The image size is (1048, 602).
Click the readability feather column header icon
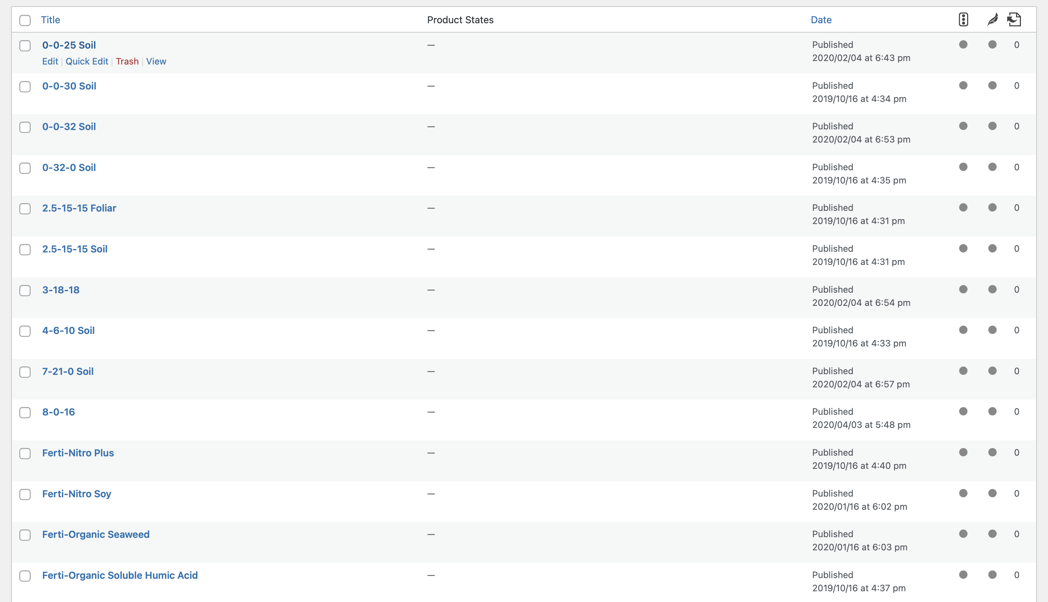click(992, 19)
